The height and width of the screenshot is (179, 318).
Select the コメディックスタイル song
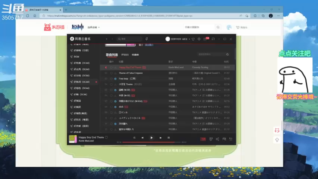[x=130, y=118]
